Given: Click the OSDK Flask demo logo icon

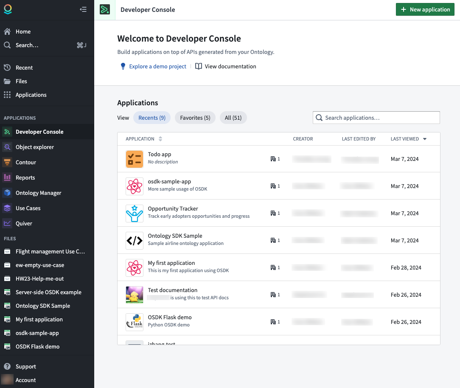Looking at the screenshot, I should [x=134, y=322].
